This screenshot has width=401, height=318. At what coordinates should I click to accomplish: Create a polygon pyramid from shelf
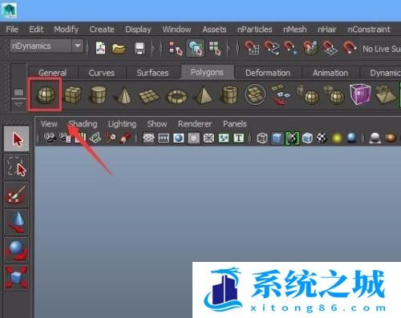coord(203,95)
